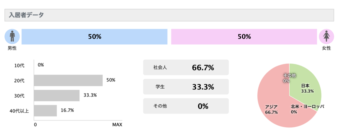Click the その他 0% occupation box
The width and height of the screenshot is (339, 137).
point(186,106)
